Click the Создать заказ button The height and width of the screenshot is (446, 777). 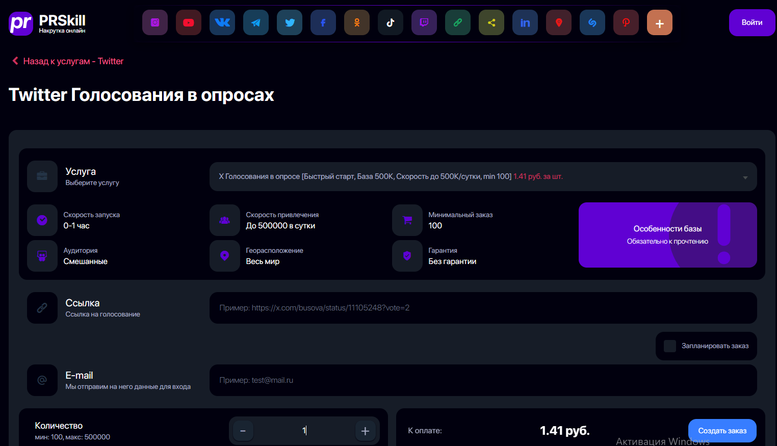click(x=722, y=431)
